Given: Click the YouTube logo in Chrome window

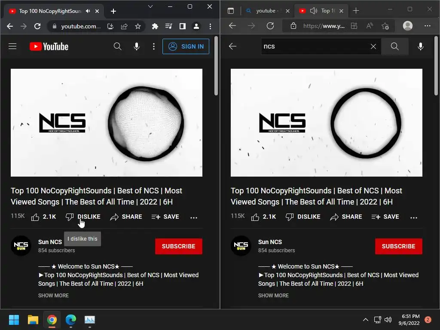Looking at the screenshot, I should (x=49, y=46).
